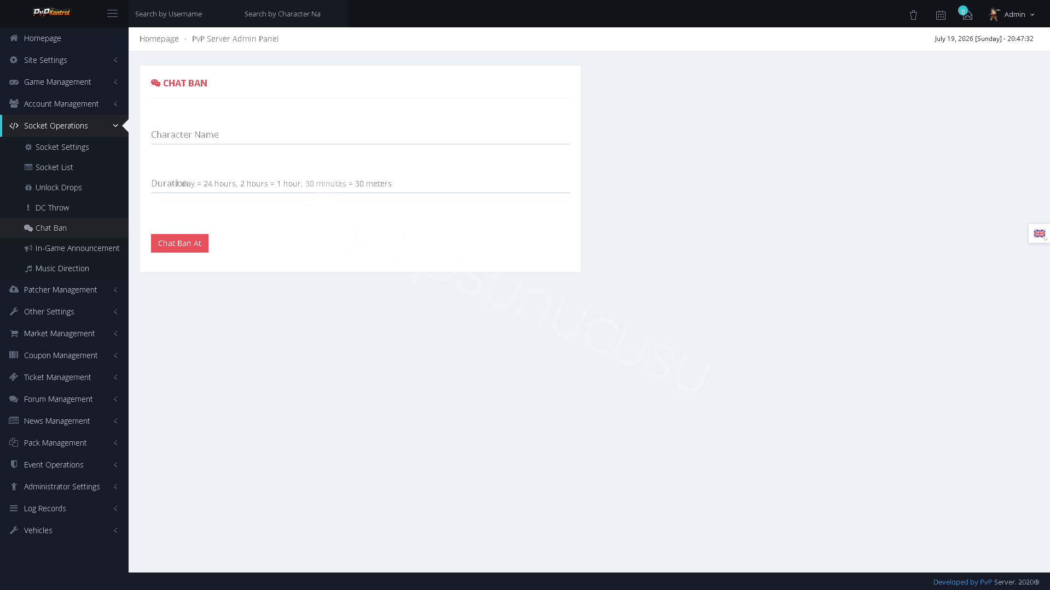Expand the Game Management chevron

(115, 82)
